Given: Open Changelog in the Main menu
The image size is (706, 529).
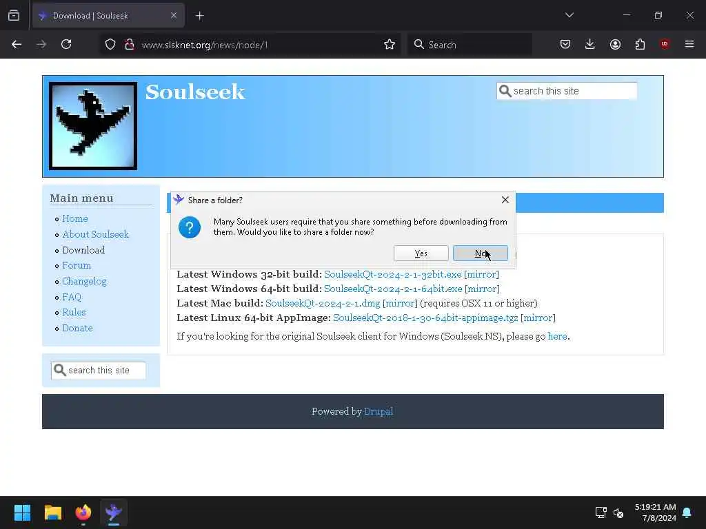Looking at the screenshot, I should pyautogui.click(x=84, y=281).
